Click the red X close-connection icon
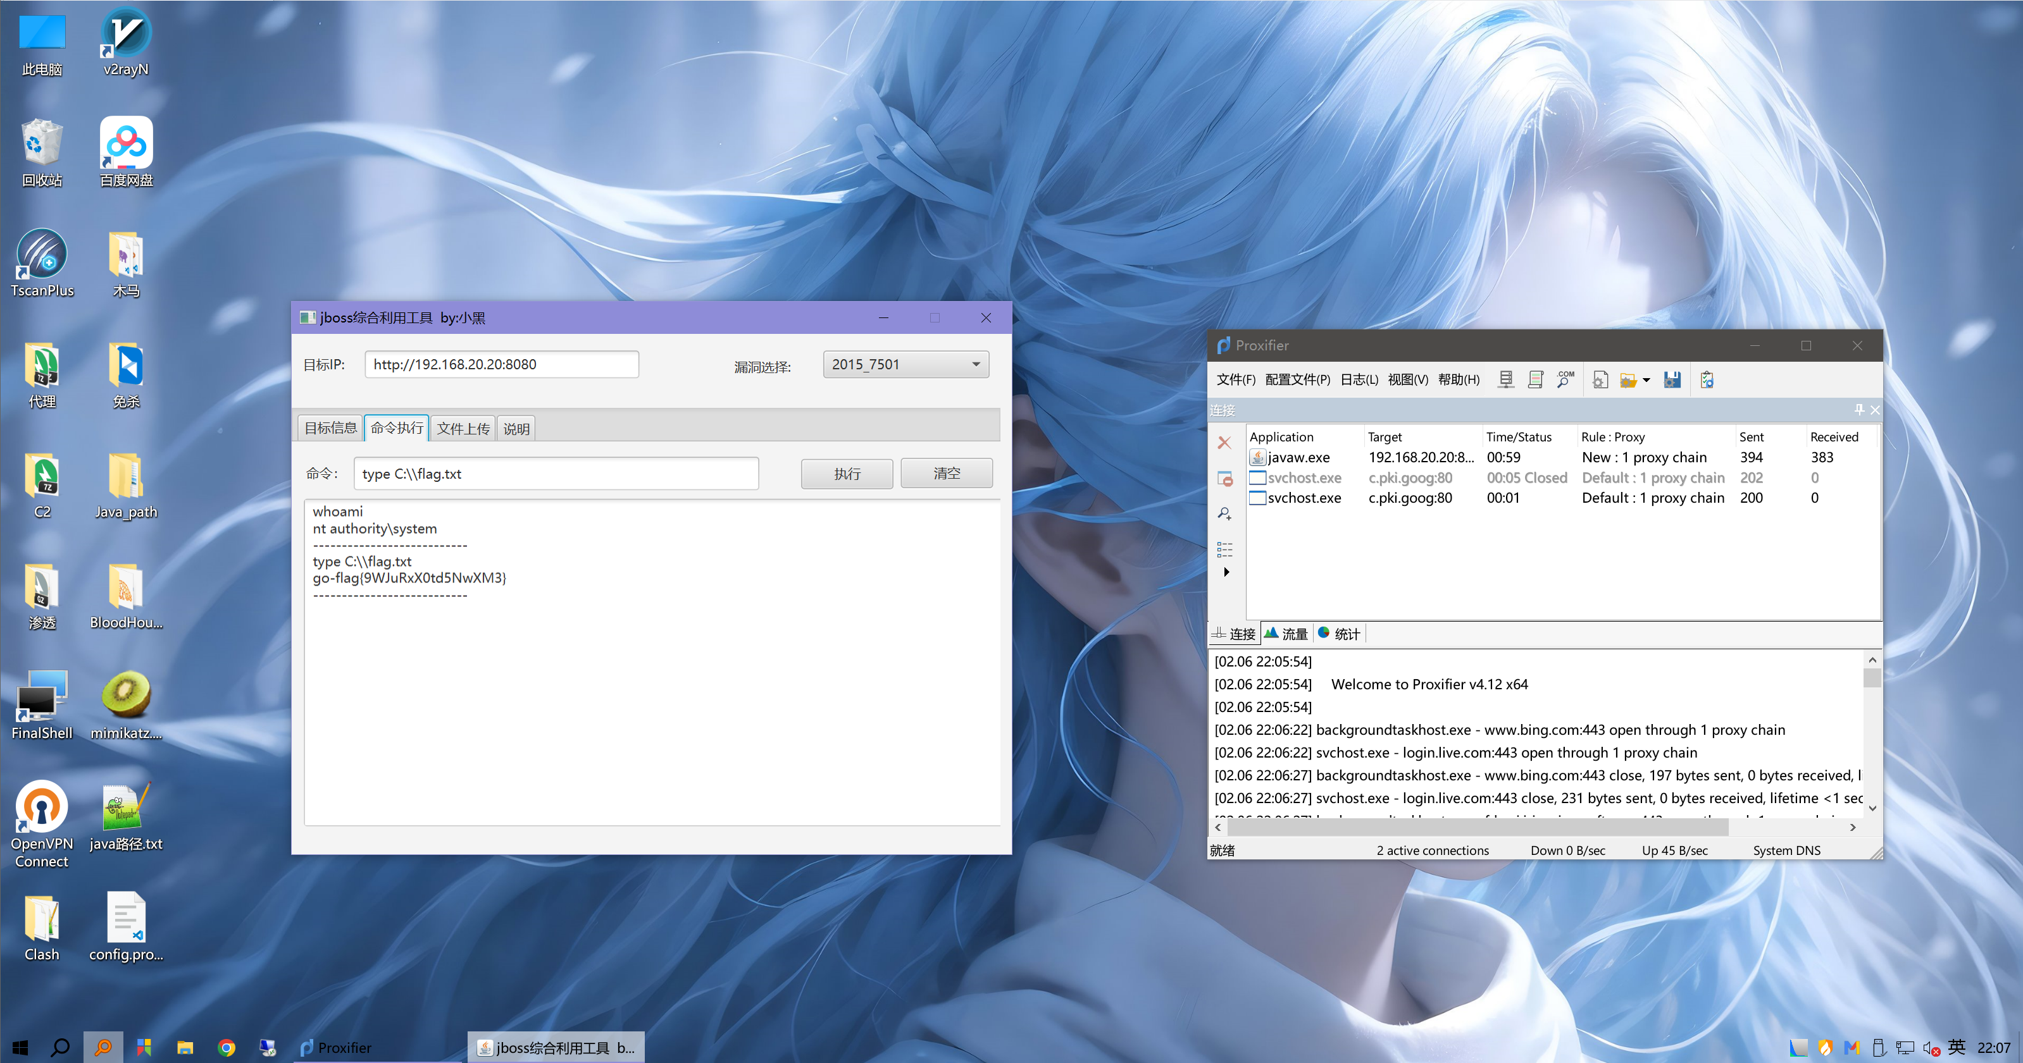Screen dimensions: 2023x1063 point(1224,443)
